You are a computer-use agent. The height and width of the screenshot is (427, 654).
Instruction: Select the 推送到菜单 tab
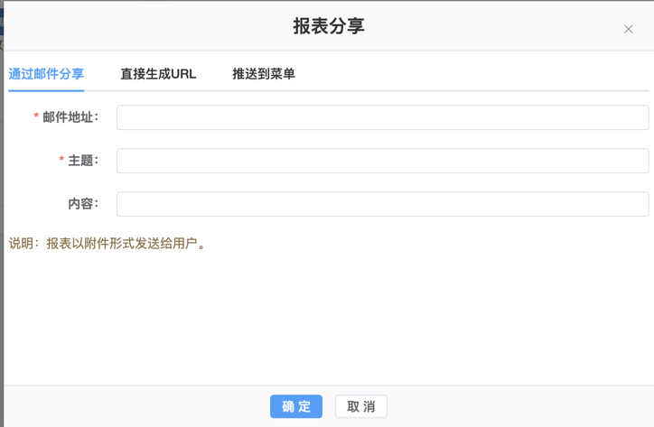[x=264, y=74]
